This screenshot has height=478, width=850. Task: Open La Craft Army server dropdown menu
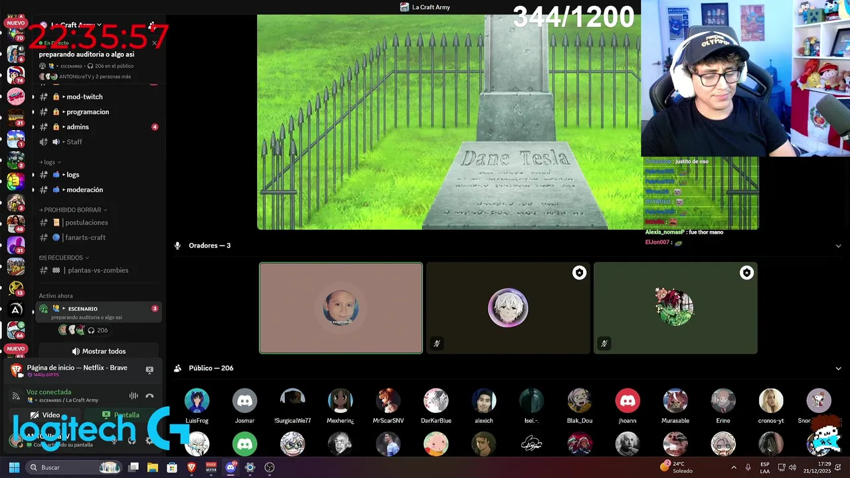tap(76, 25)
